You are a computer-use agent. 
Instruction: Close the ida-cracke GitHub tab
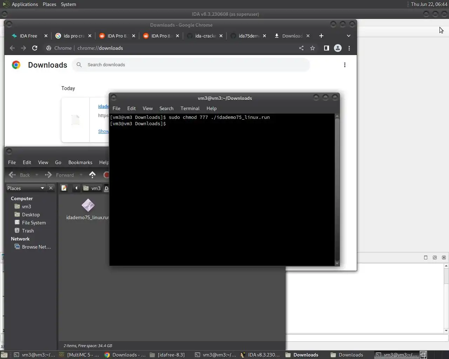pos(221,36)
